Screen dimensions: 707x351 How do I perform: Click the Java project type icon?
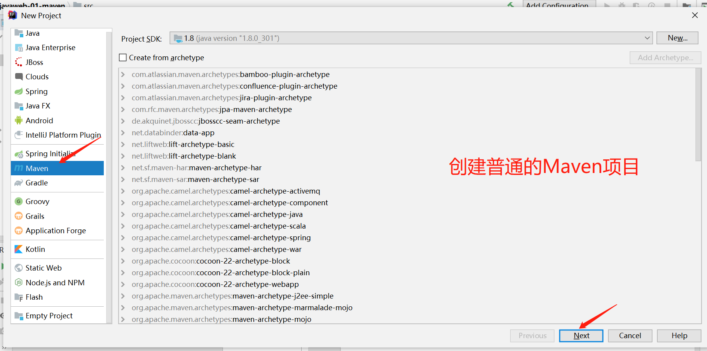pos(19,33)
